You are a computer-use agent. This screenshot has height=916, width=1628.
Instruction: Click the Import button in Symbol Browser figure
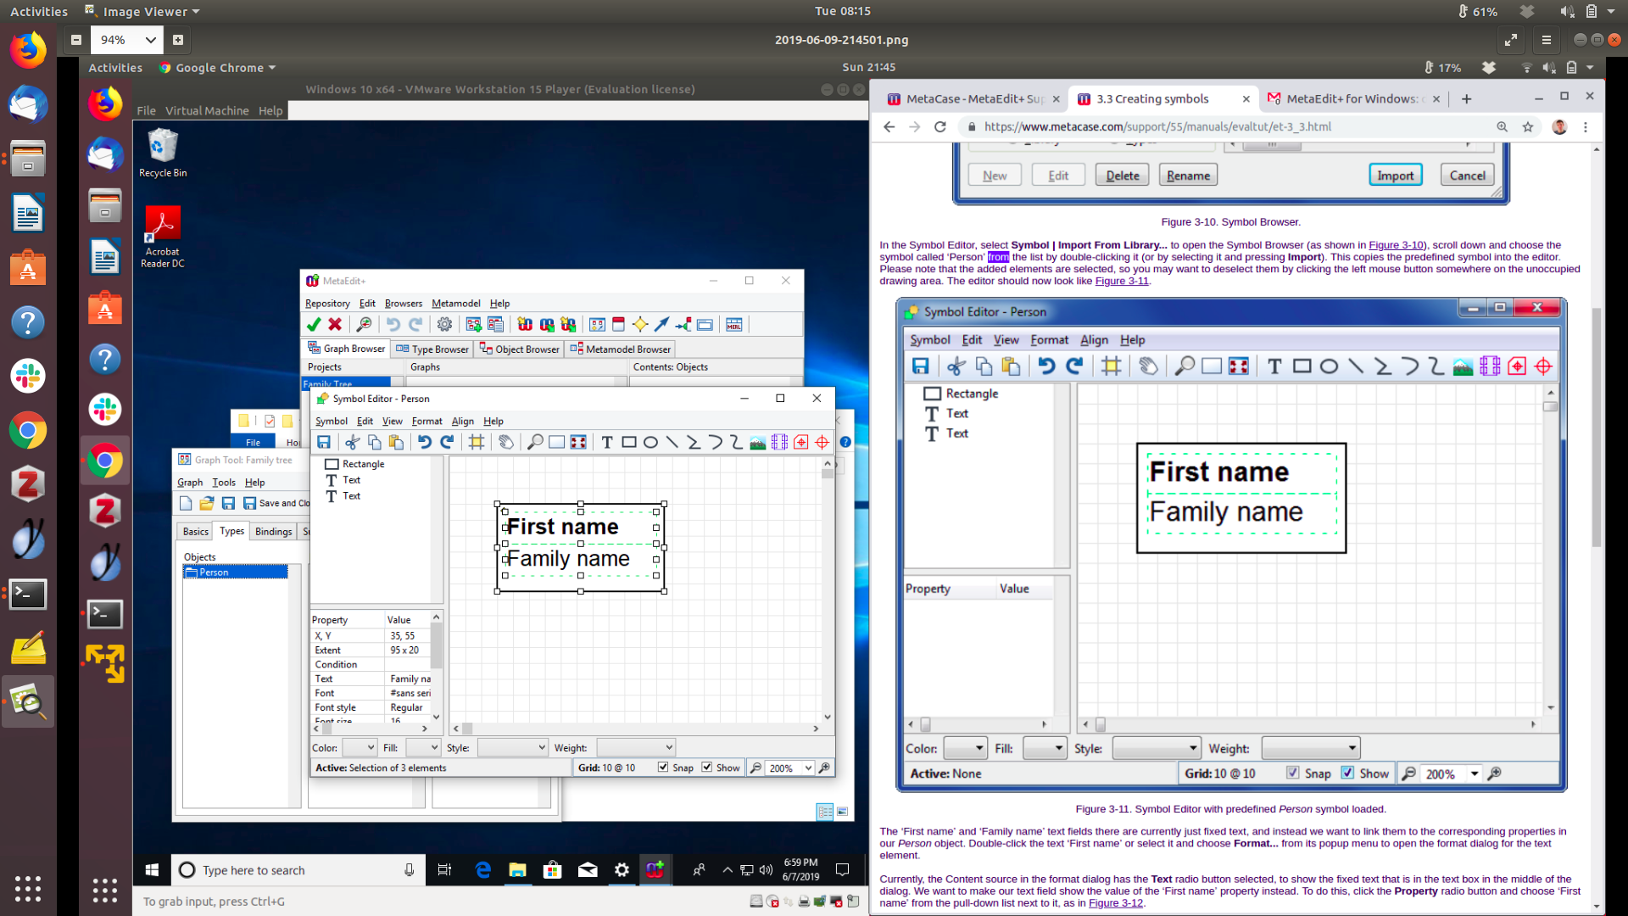[x=1395, y=176]
